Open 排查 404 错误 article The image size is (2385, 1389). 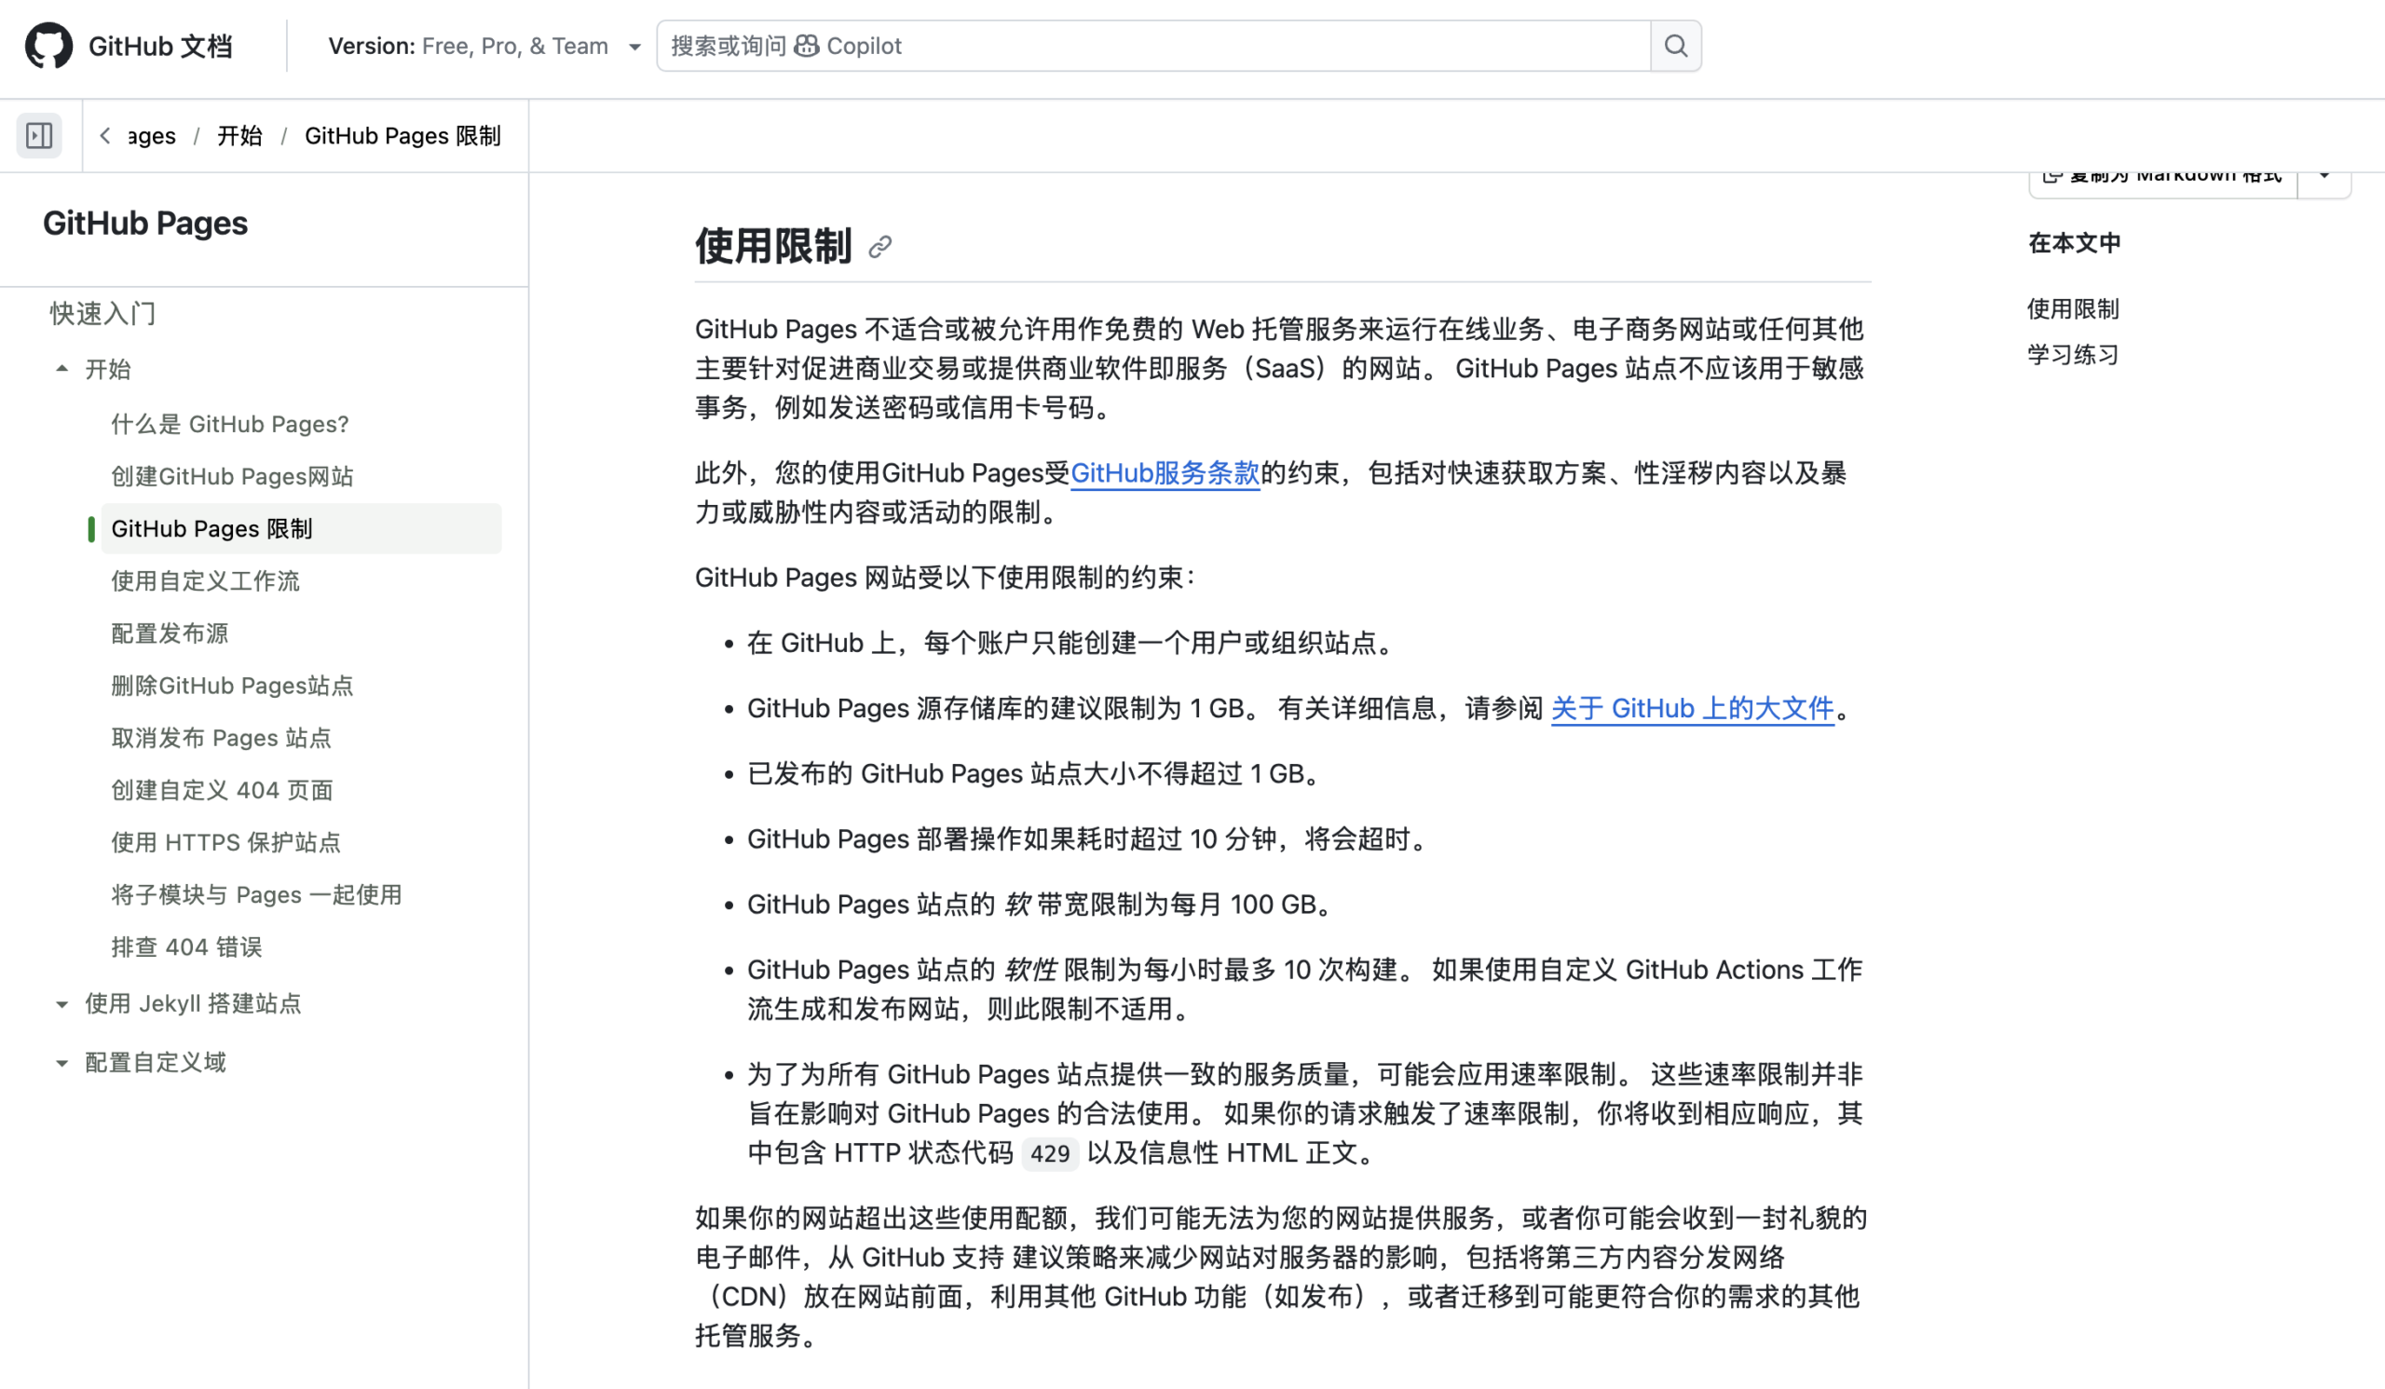point(186,947)
